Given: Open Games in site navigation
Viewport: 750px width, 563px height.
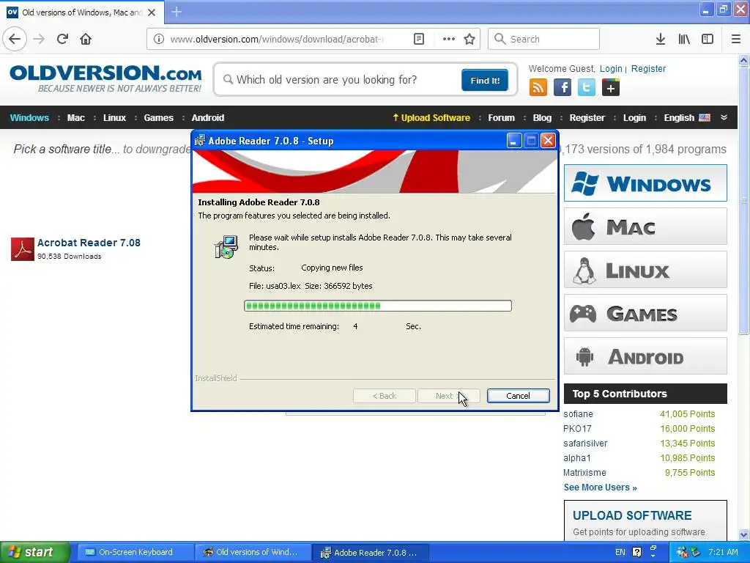Looking at the screenshot, I should (x=158, y=117).
